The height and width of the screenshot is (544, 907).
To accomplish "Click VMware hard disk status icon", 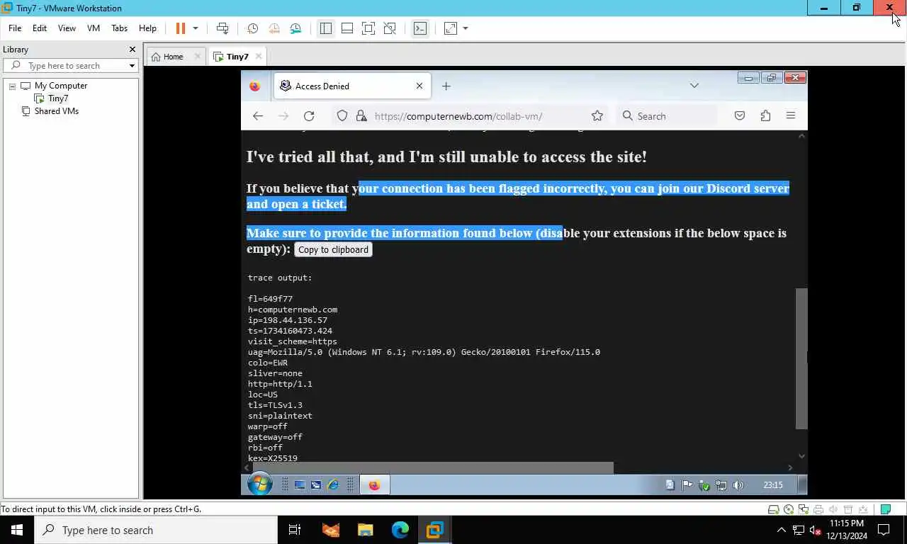I will point(774,509).
